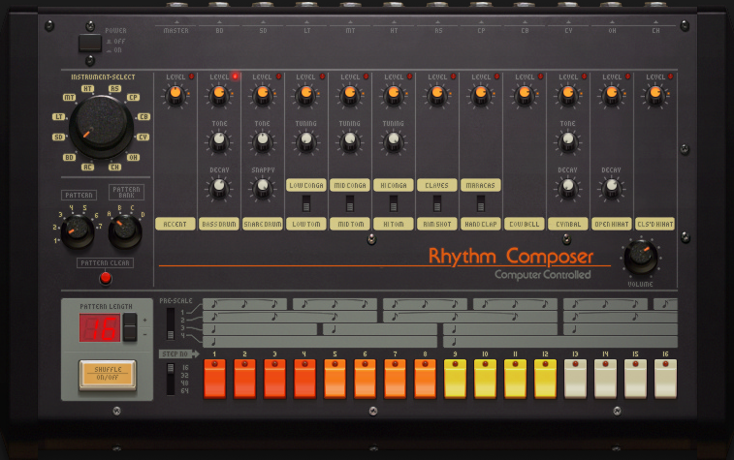Click the red Pattern Clear button
This screenshot has width=734, height=460.
pyautogui.click(x=106, y=278)
